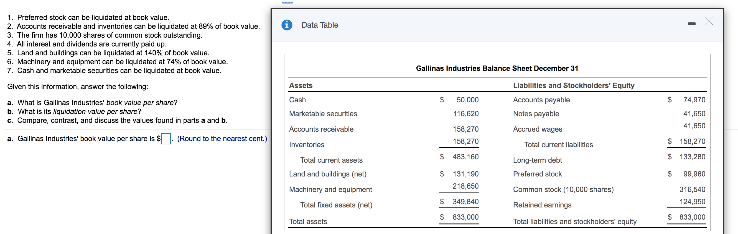The width and height of the screenshot is (738, 234).
Task: Click the Preferred stock amount 99,960
Action: 694,174
